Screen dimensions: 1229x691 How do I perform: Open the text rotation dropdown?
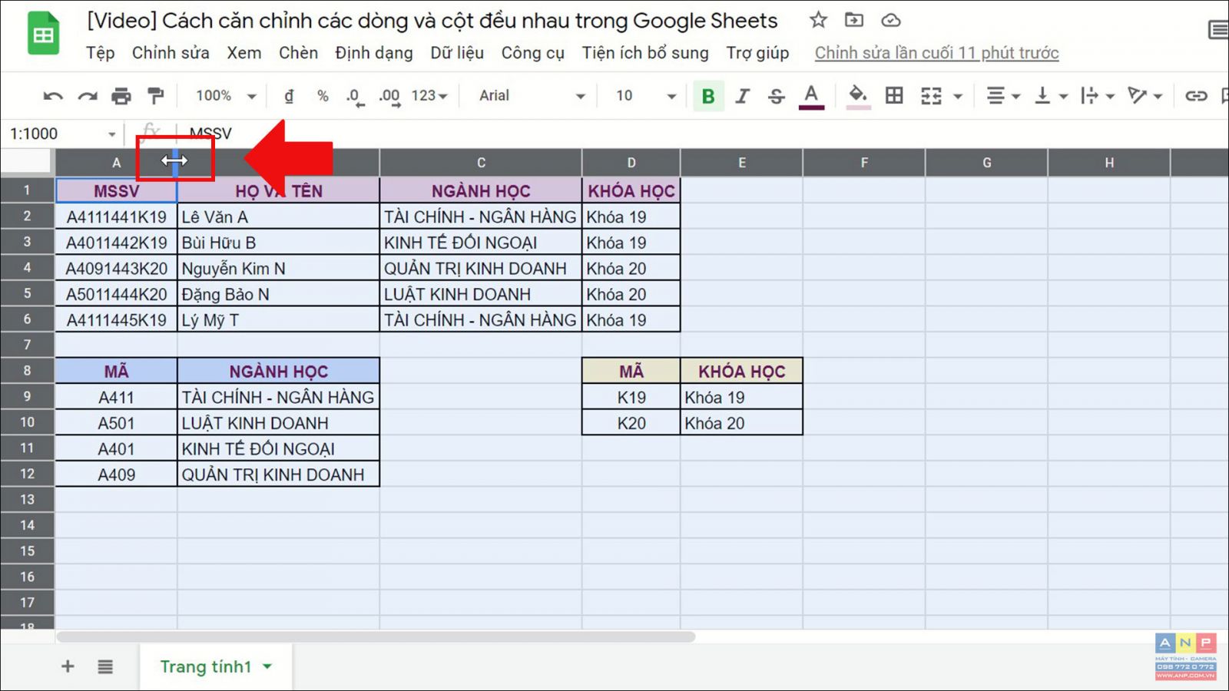click(x=1145, y=96)
